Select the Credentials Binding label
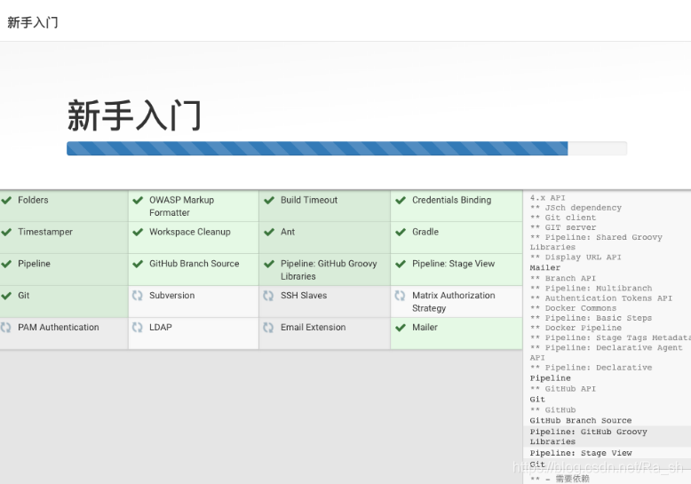Image resolution: width=691 pixels, height=484 pixels. click(x=452, y=200)
